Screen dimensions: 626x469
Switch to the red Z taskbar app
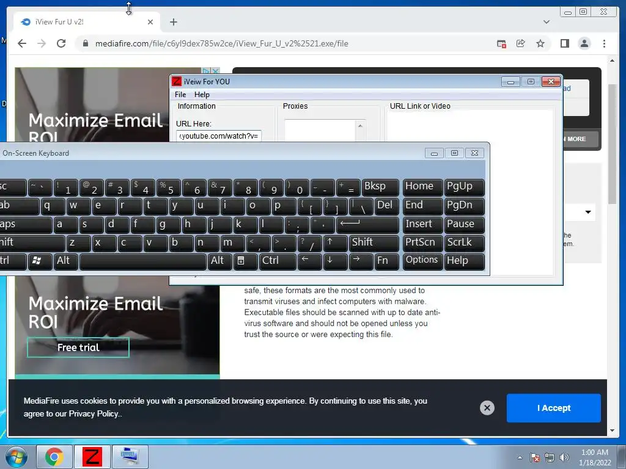92,457
